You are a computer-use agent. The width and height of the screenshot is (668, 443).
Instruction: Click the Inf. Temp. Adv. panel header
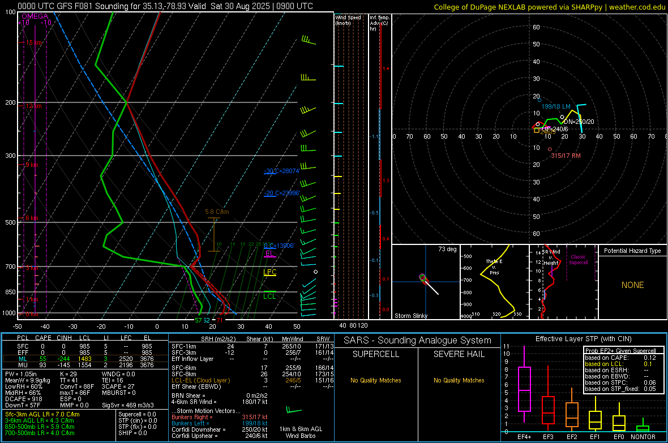coord(379,23)
